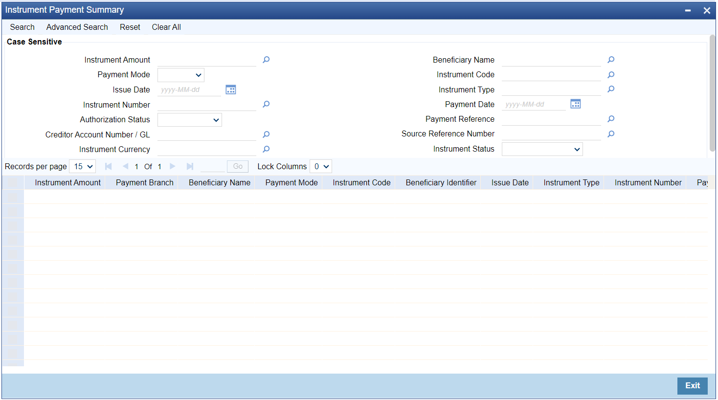Click the Payment Branch column header
The width and height of the screenshot is (718, 400).
tap(145, 182)
